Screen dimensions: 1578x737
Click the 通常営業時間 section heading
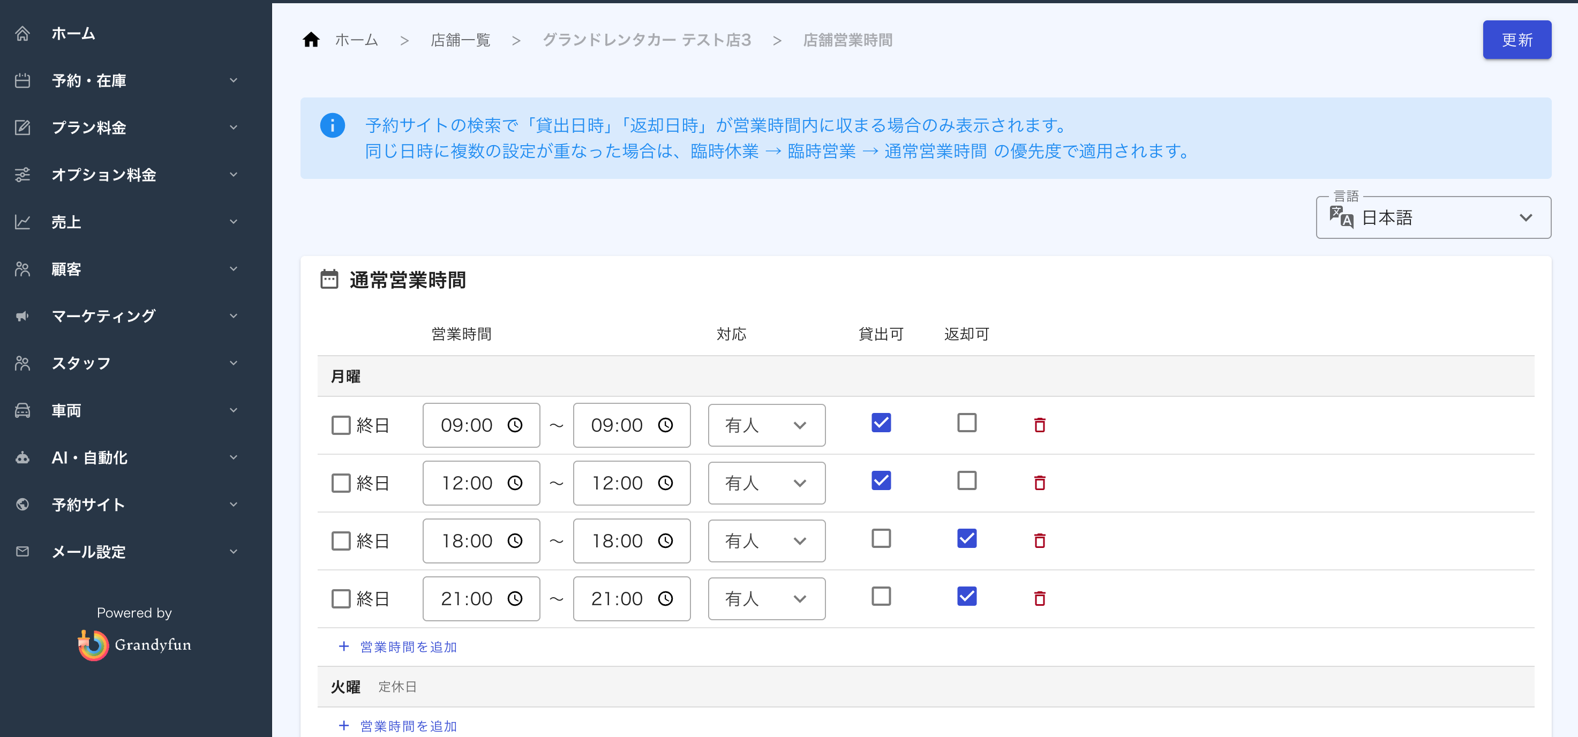click(408, 280)
